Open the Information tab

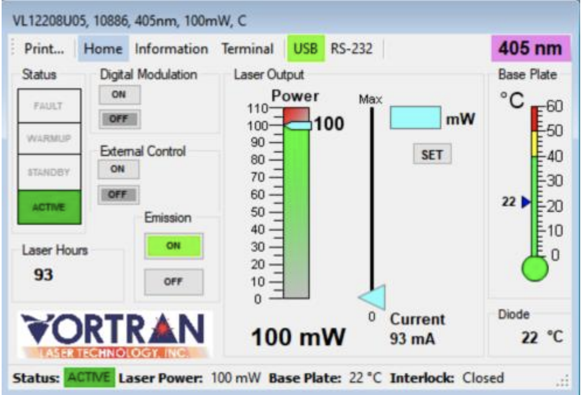(x=171, y=49)
